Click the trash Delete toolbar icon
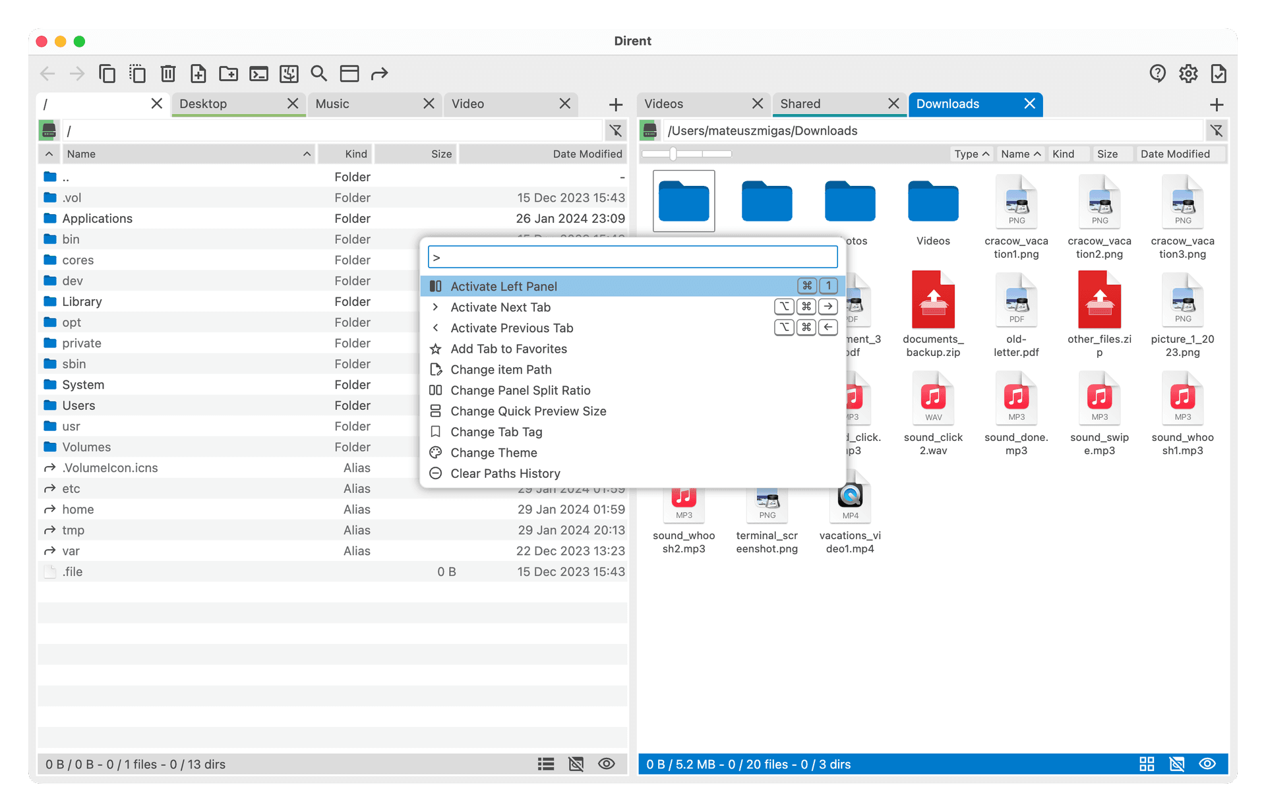This screenshot has width=1266, height=812. pos(168,73)
